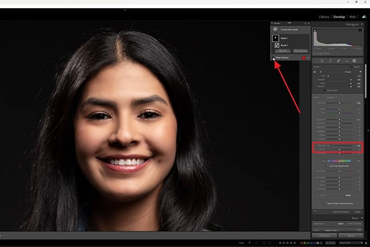370x247 pixels.
Task: Open the Adobe Color profile dropdown
Action: tap(332, 230)
